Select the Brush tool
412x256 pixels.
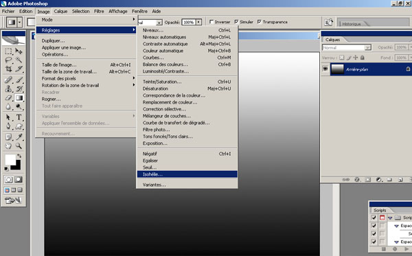[19, 80]
